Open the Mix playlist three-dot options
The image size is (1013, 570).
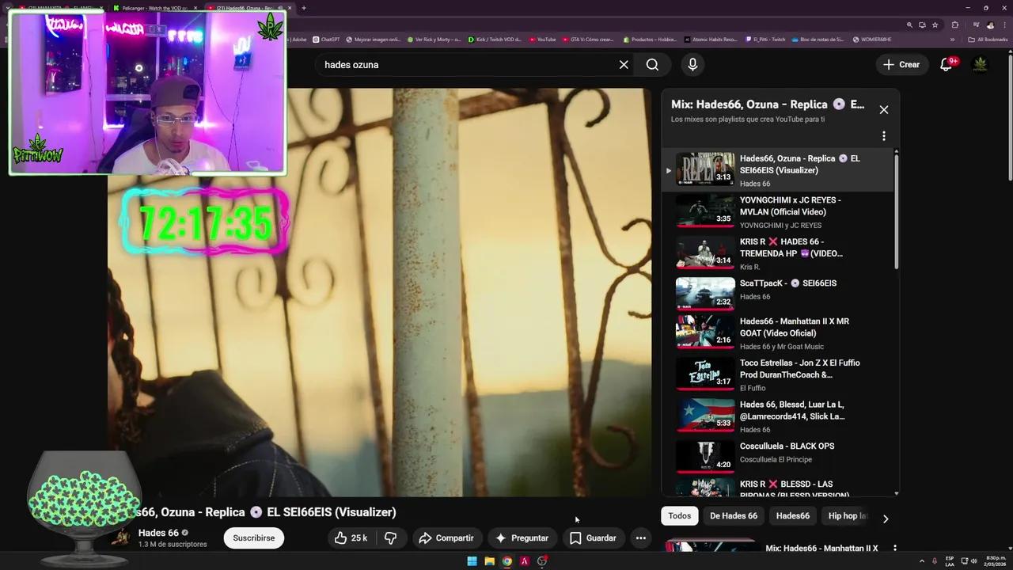pyautogui.click(x=884, y=136)
